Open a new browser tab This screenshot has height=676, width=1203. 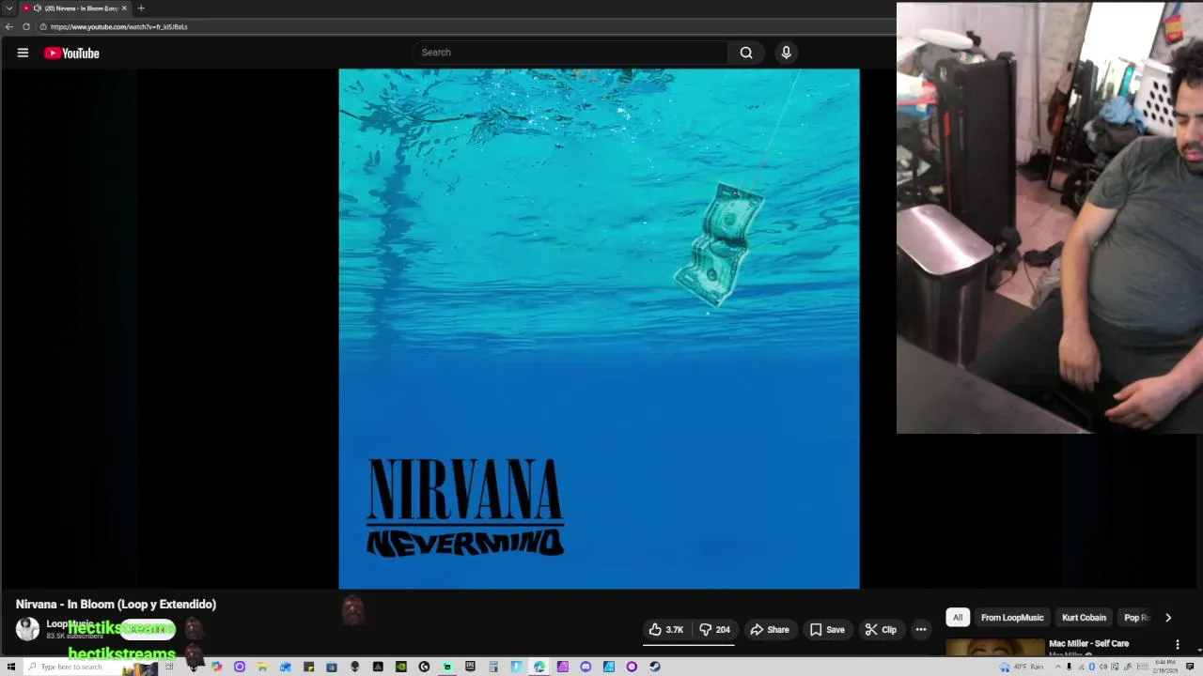tap(141, 8)
